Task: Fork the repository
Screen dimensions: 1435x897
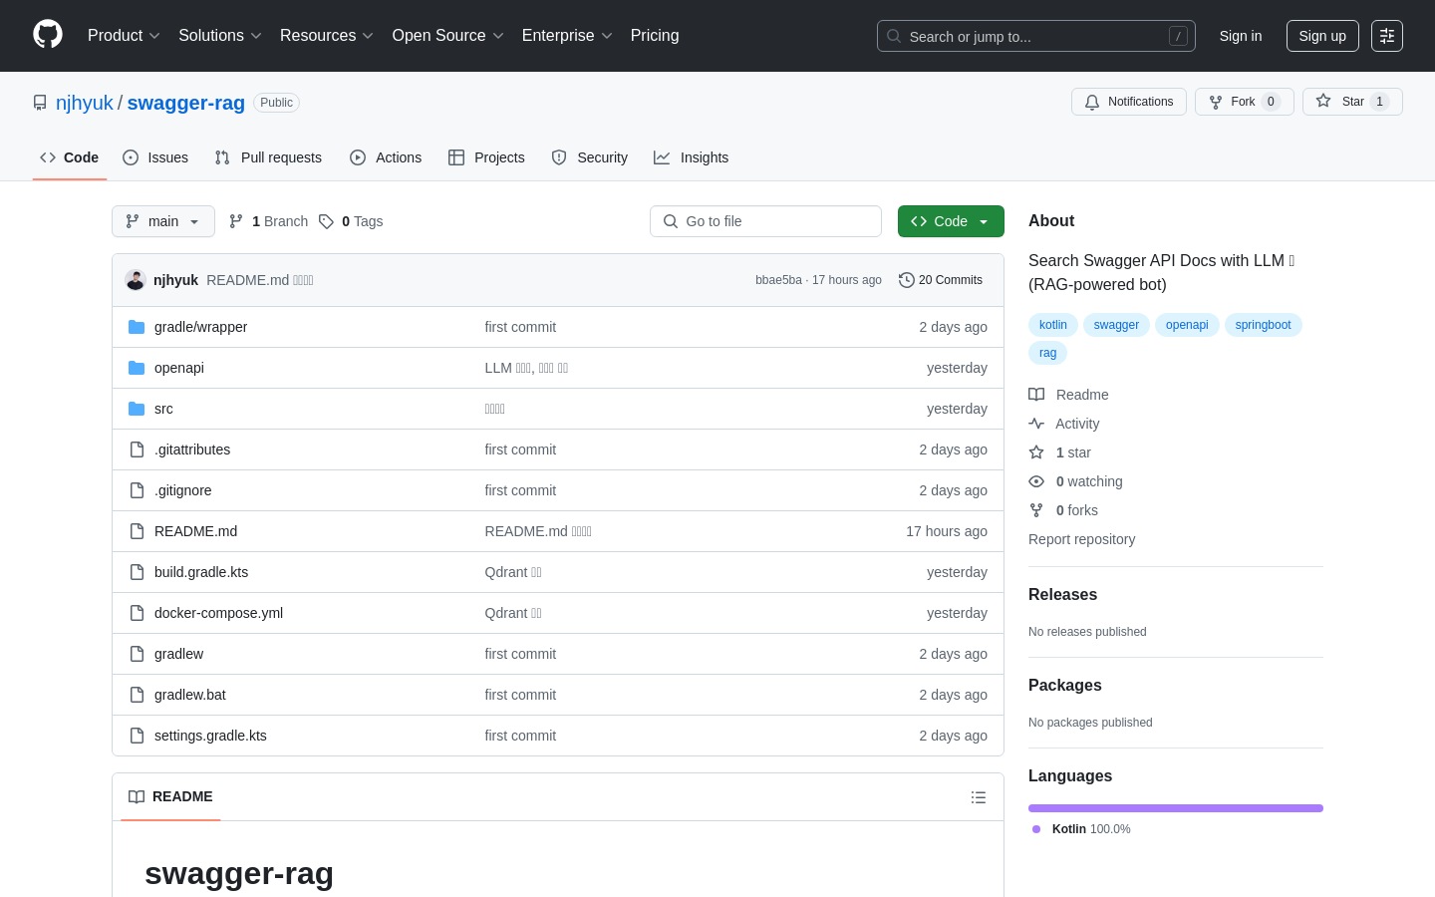Action: tap(1245, 102)
